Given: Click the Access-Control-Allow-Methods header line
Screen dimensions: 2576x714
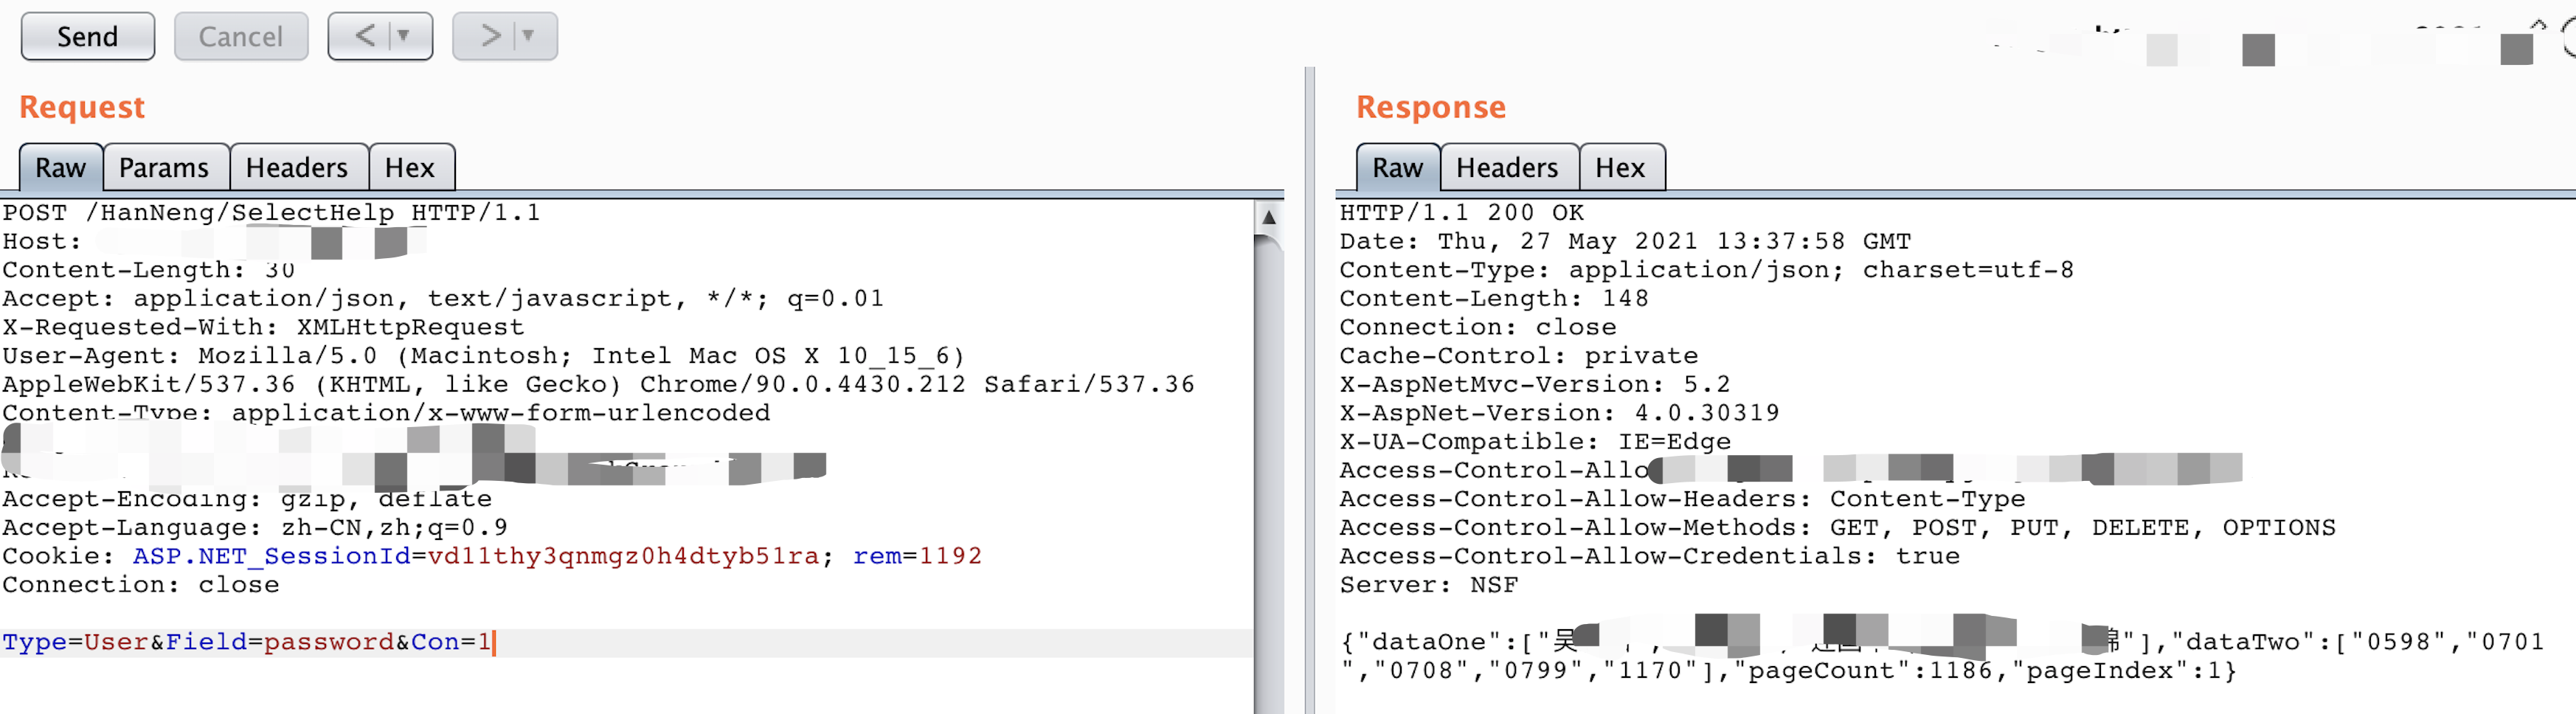Looking at the screenshot, I should point(1837,527).
